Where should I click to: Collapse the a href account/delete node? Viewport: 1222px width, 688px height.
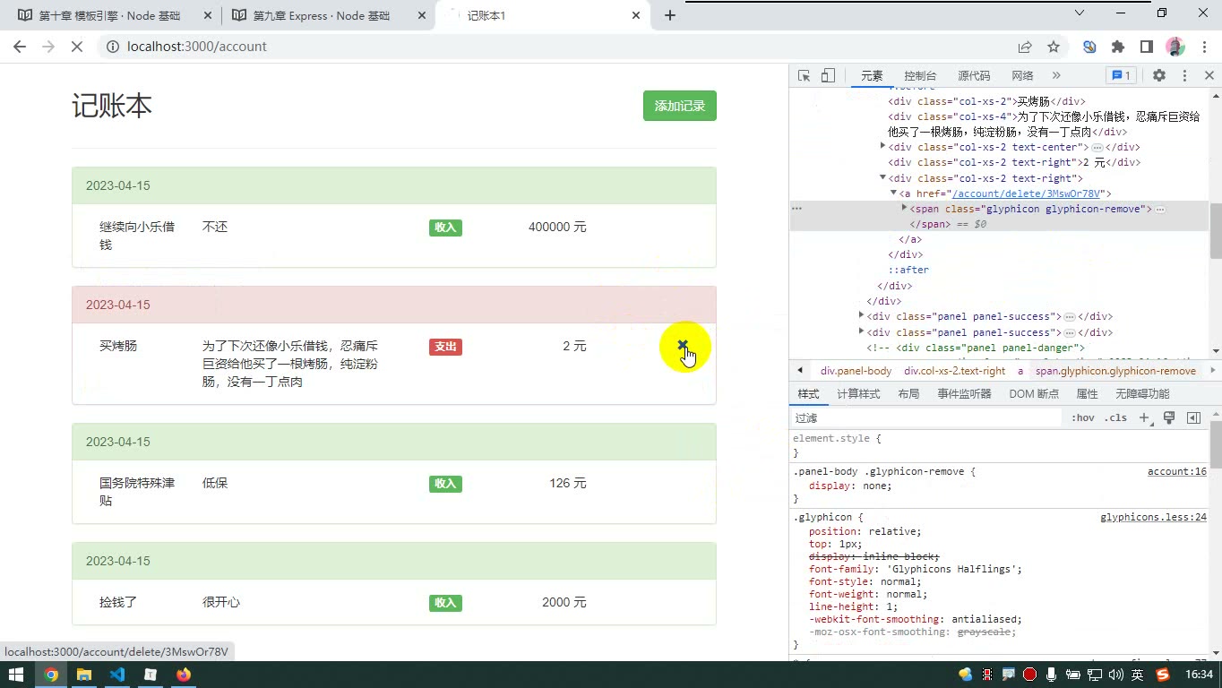coord(893,193)
